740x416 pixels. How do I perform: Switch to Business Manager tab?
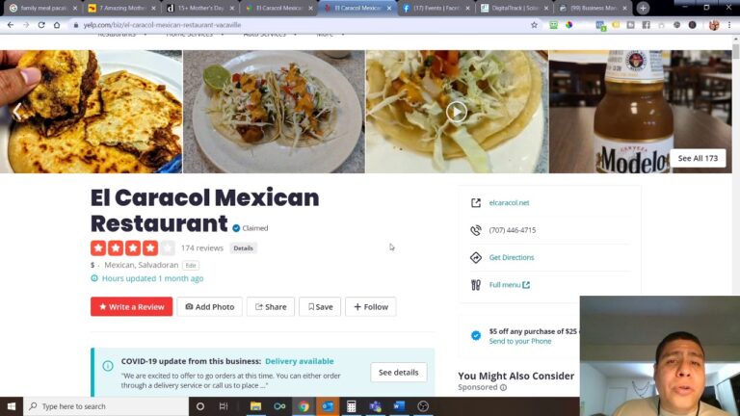[x=593, y=8]
